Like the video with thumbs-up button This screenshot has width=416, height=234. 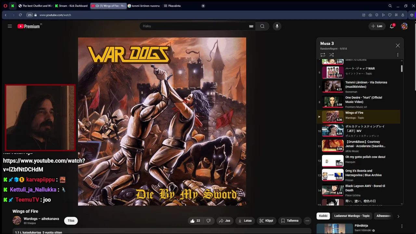click(195, 221)
